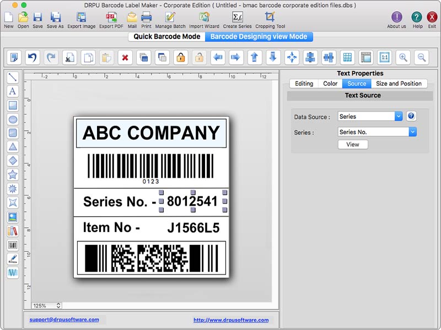Unlock the selected object
Image resolution: width=441 pixels, height=330 pixels.
pos(199,58)
